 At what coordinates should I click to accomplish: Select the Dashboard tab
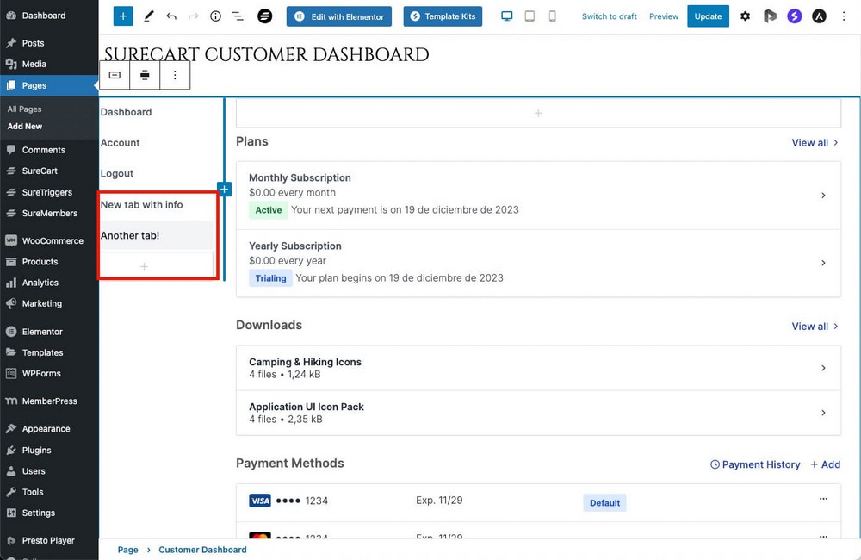point(126,112)
